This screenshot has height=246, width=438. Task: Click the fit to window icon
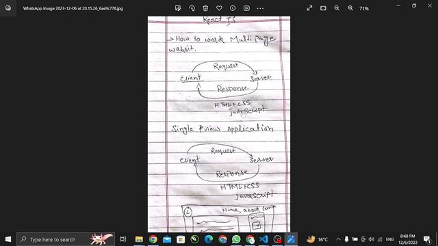coord(323,8)
